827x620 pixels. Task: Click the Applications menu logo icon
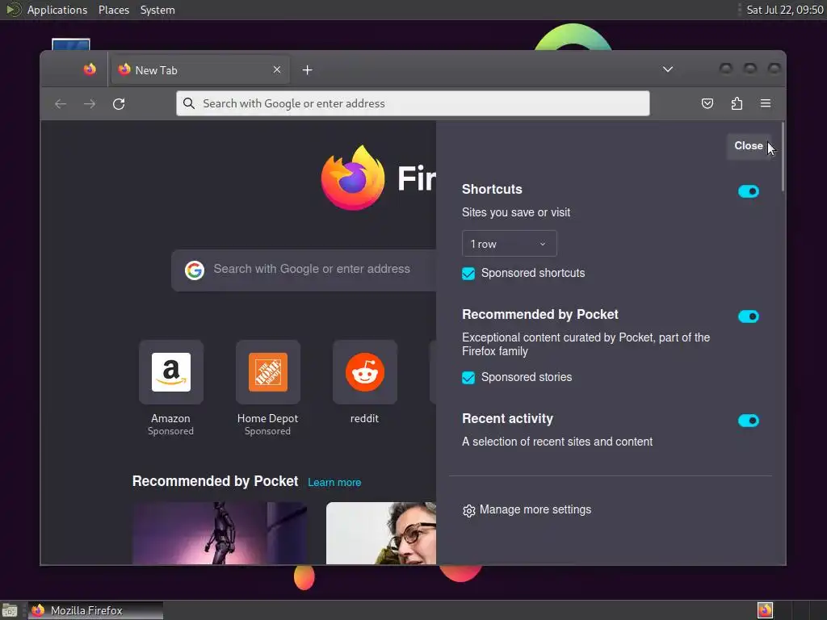pos(13,10)
